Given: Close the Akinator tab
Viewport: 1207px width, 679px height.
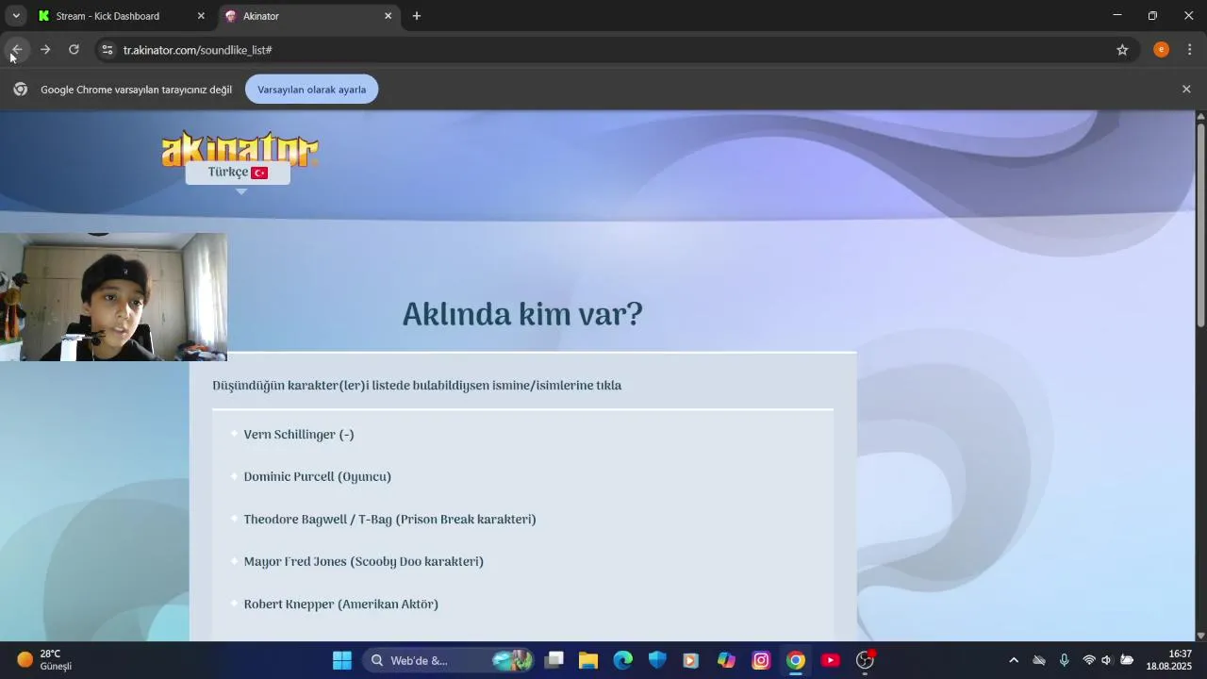Looking at the screenshot, I should 388,16.
